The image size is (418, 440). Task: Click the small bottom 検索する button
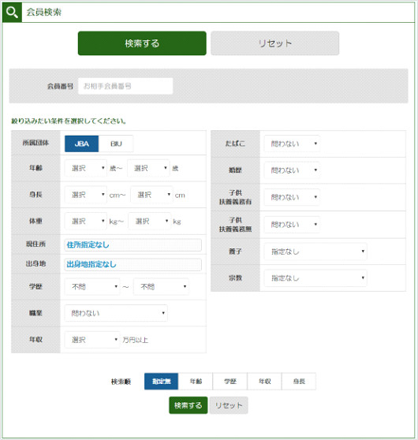pos(188,405)
